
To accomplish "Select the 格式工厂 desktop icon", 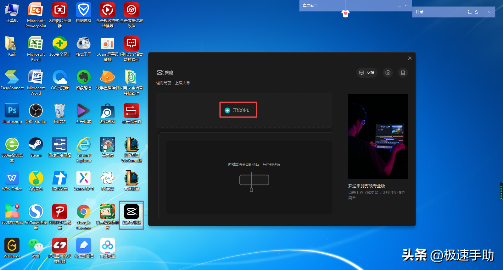I will 84,46.
